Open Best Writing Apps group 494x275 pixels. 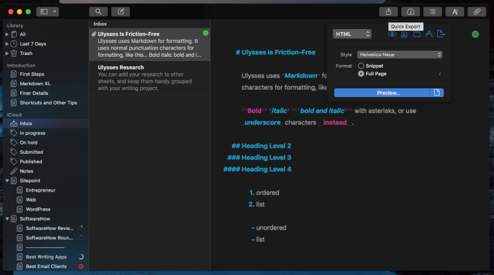click(x=45, y=257)
